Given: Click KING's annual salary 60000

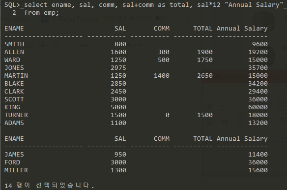Looking at the screenshot, I should pos(258,107).
